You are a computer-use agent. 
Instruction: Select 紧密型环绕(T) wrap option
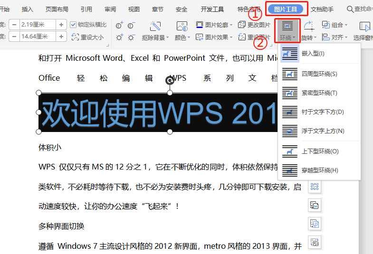pyautogui.click(x=319, y=93)
